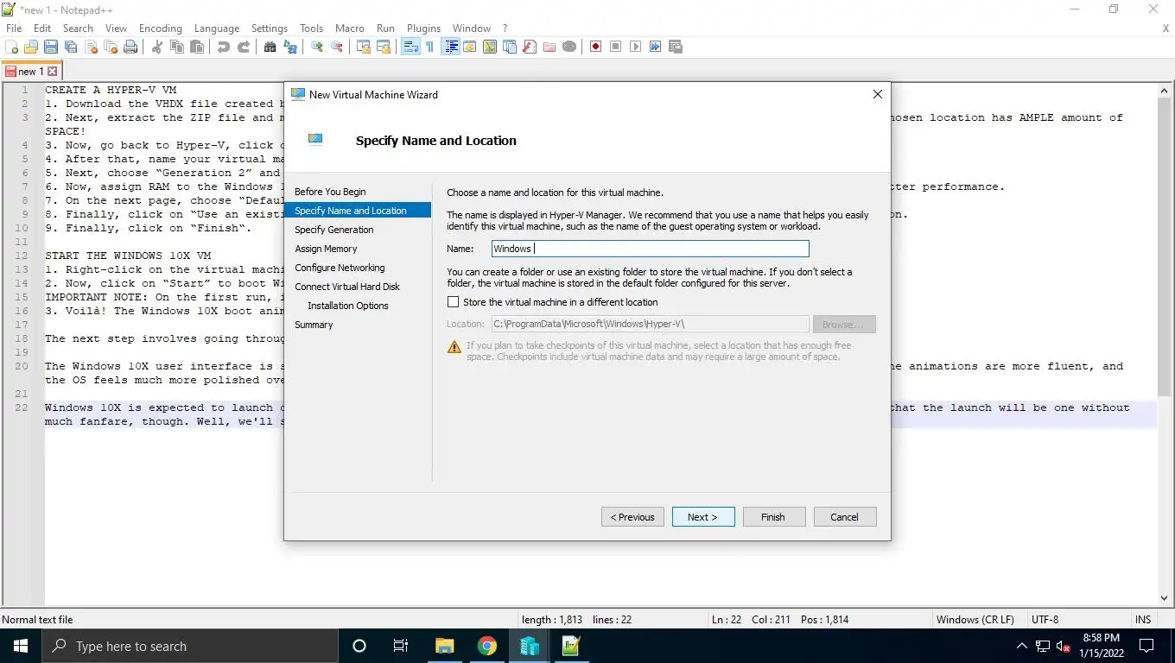Open the Language menu
Screen dimensions: 1175x663
point(217,28)
